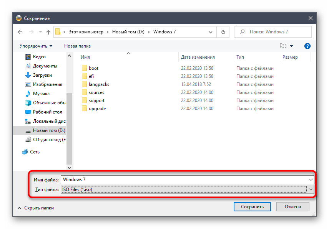The image size is (329, 229).
Task: Expand the file type ISO Files dropdown
Action: point(311,189)
